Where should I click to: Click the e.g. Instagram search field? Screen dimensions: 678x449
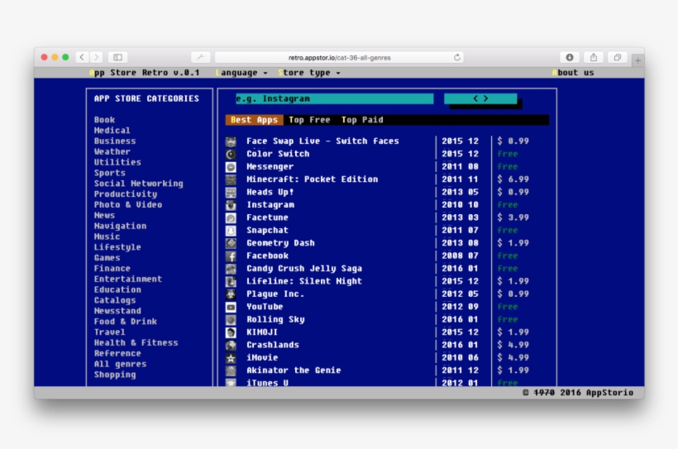pyautogui.click(x=335, y=98)
